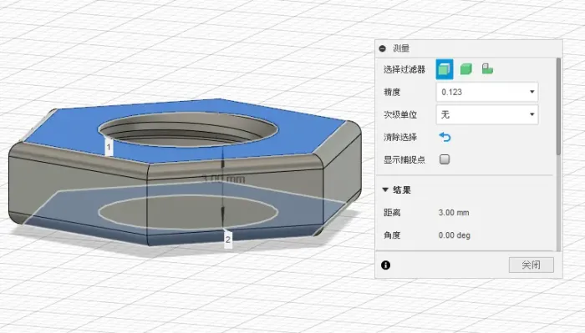Click the 测量 dialog title bar
Viewport: 585px width, 333px height.
click(x=469, y=48)
